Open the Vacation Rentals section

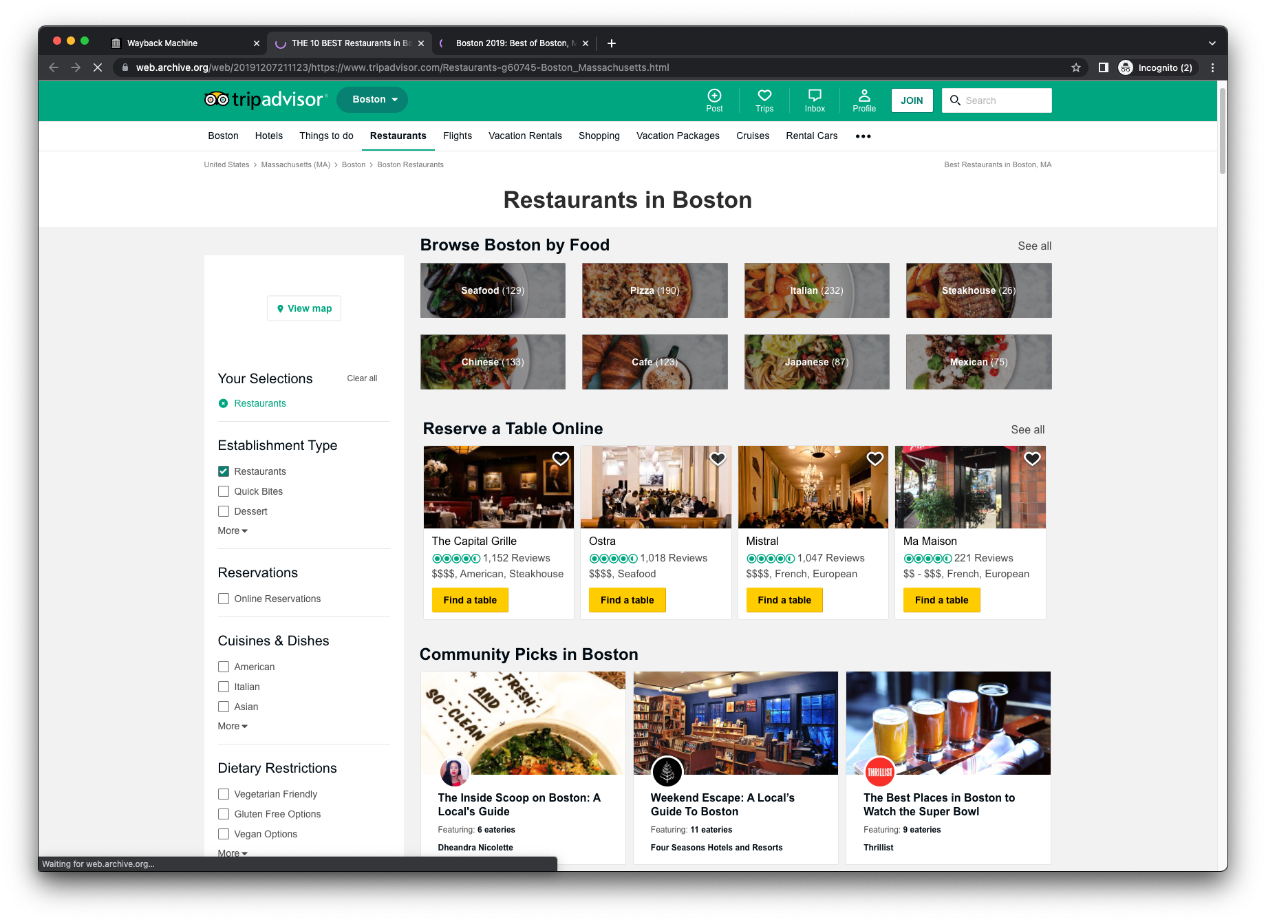[x=525, y=136]
